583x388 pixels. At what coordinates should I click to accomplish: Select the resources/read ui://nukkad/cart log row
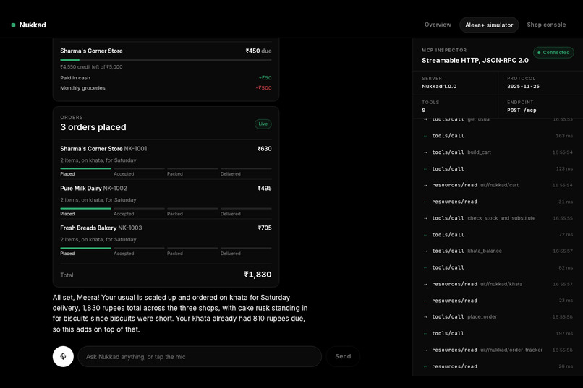coord(498,185)
